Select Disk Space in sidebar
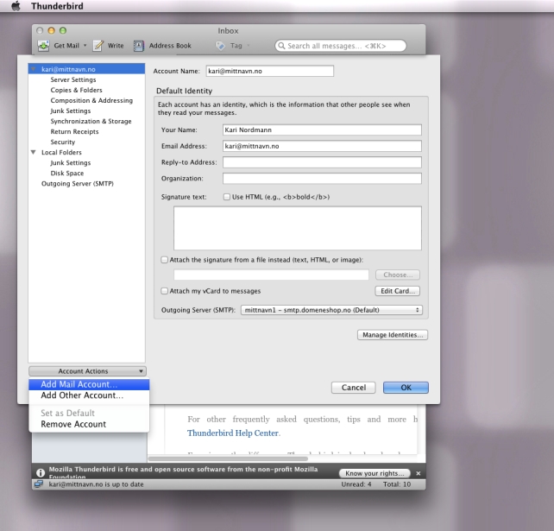The height and width of the screenshot is (531, 554). click(x=67, y=174)
